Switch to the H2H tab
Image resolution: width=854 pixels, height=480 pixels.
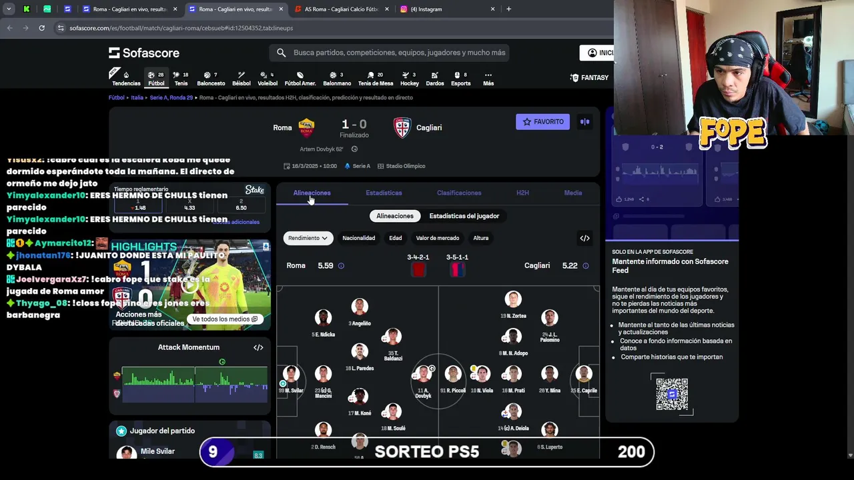[x=522, y=193]
